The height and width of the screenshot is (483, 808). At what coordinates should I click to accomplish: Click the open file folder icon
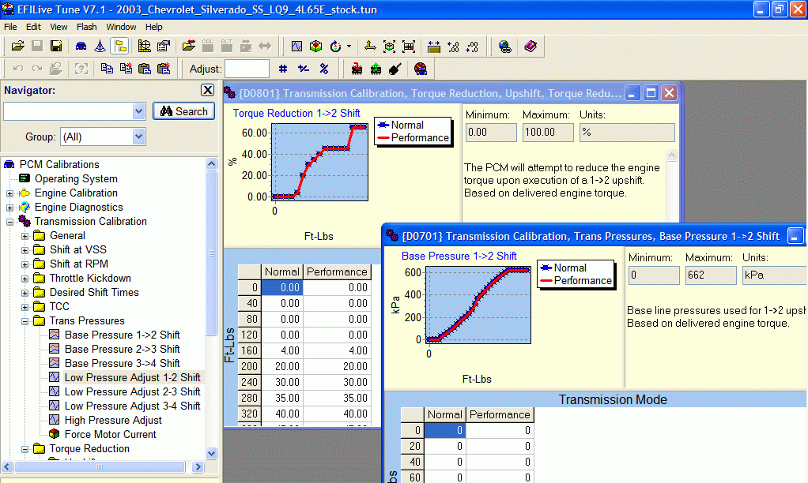point(17,47)
